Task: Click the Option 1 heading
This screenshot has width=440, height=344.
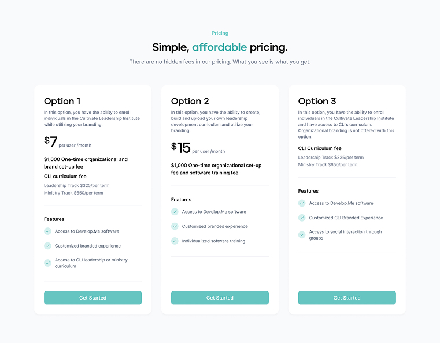Action: pyautogui.click(x=62, y=101)
